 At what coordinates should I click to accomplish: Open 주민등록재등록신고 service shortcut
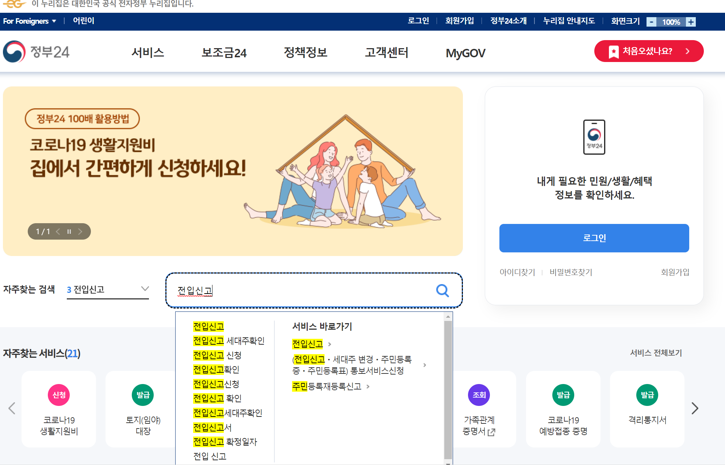331,386
